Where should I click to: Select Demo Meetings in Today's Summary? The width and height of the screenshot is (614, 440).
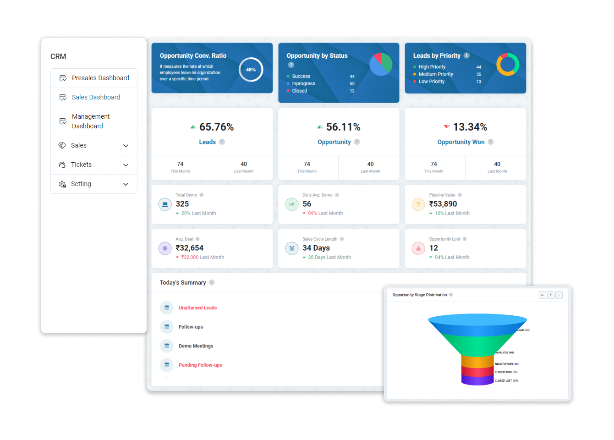(x=197, y=346)
